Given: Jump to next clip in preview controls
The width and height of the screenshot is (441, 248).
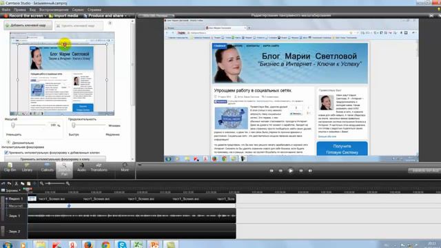Looking at the screenshot, I should [310, 171].
